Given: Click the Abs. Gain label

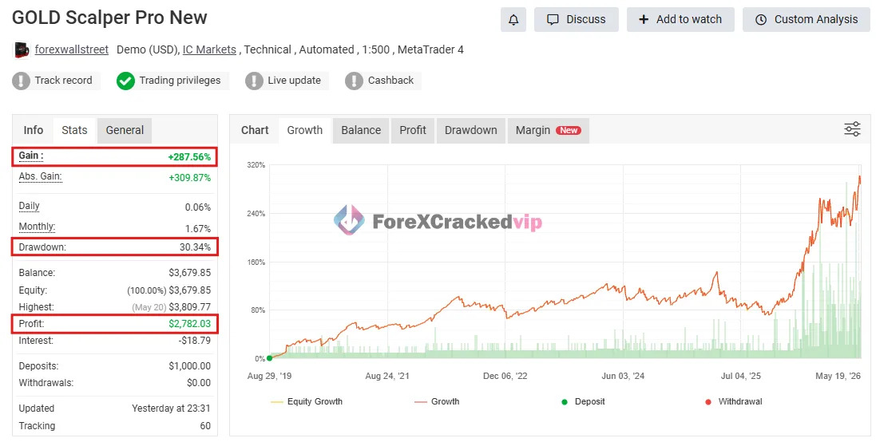Looking at the screenshot, I should coord(40,176).
